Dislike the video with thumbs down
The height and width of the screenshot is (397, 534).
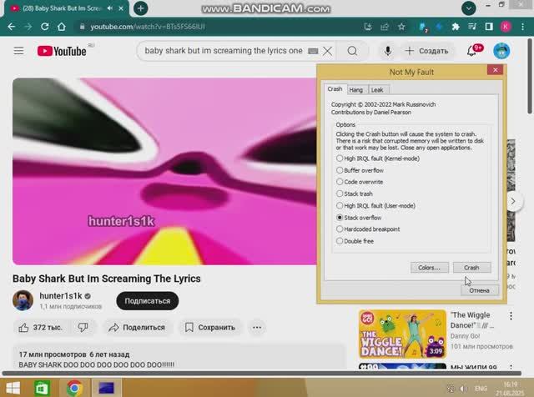point(83,328)
